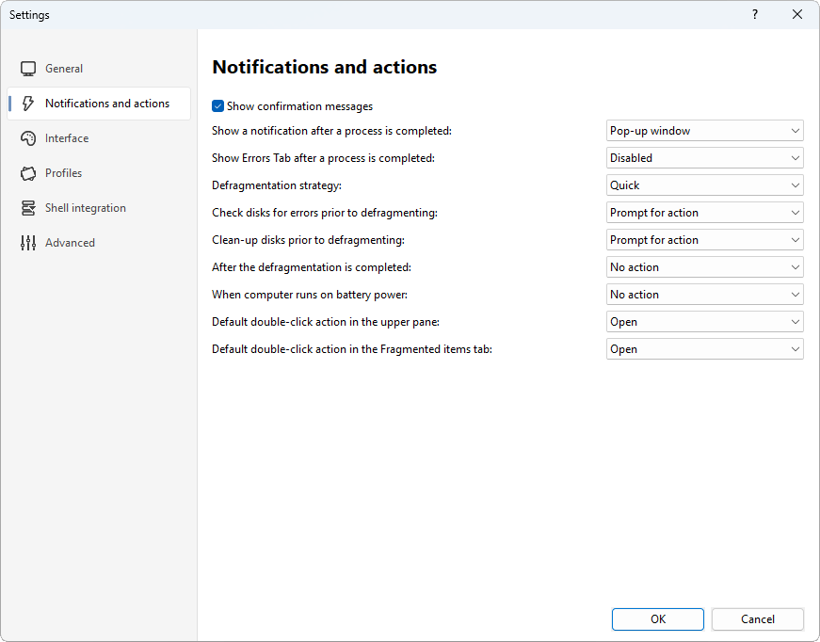Click the General monitor icon in sidebar
820x642 pixels.
28,69
